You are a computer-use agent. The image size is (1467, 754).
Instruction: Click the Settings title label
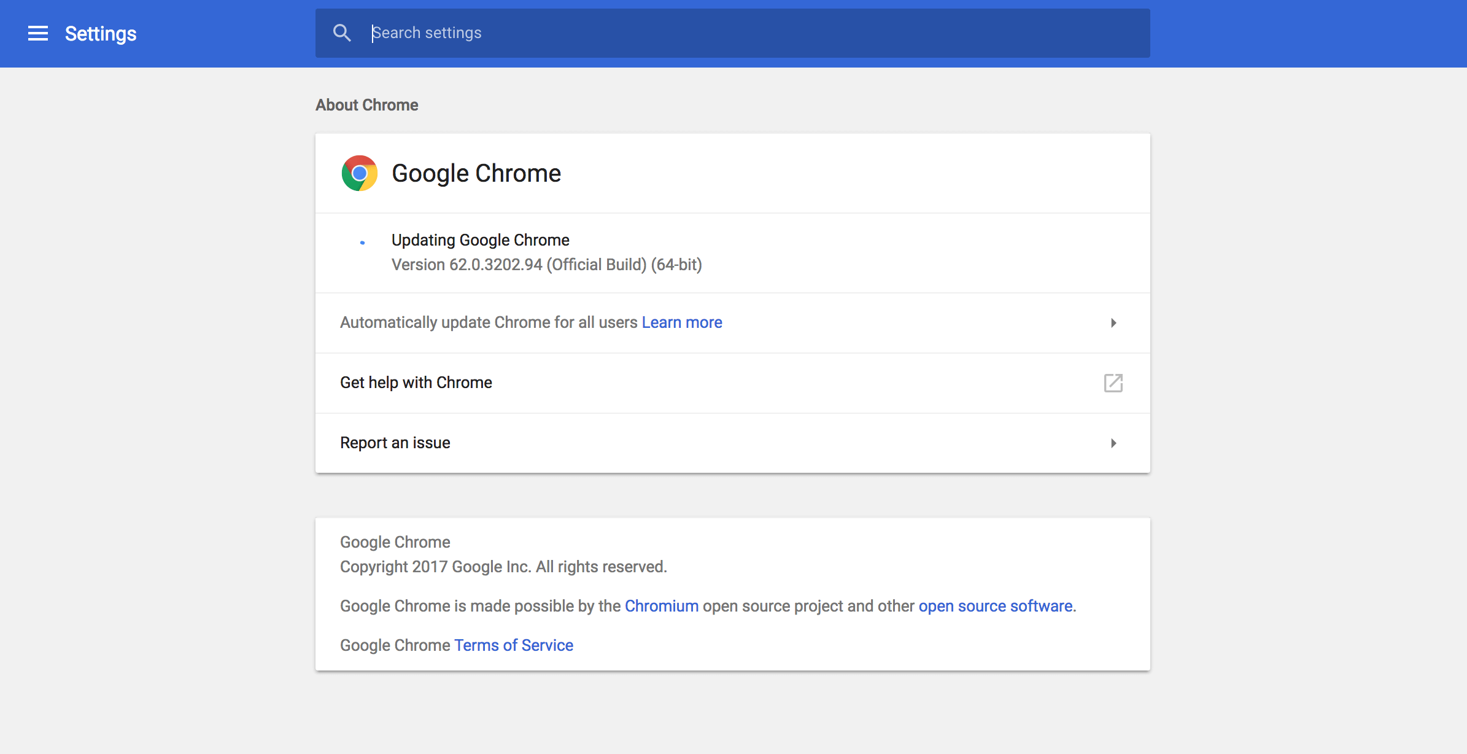point(100,34)
